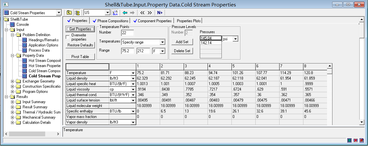Click the gray forward arrow icon
Viewport: 368px width, 146px height.
(x=132, y=13)
